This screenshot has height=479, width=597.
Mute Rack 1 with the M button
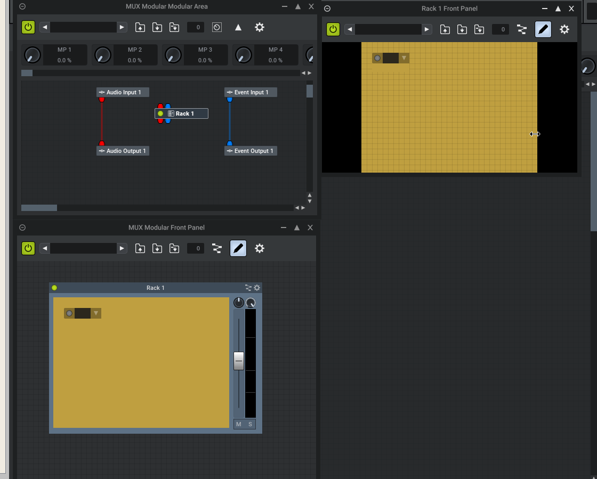(x=239, y=424)
